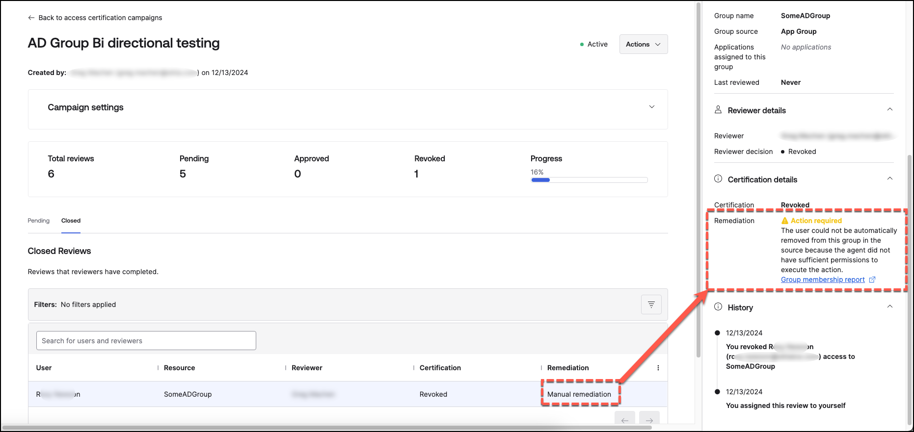Open the Group membership report link
The height and width of the screenshot is (432, 914).
pos(823,280)
